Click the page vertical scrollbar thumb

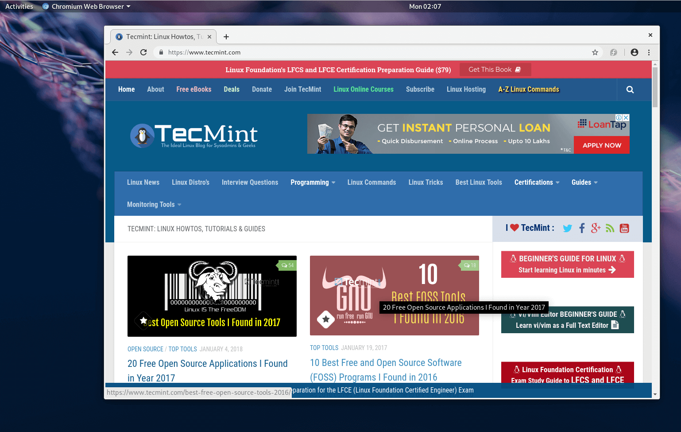click(655, 87)
